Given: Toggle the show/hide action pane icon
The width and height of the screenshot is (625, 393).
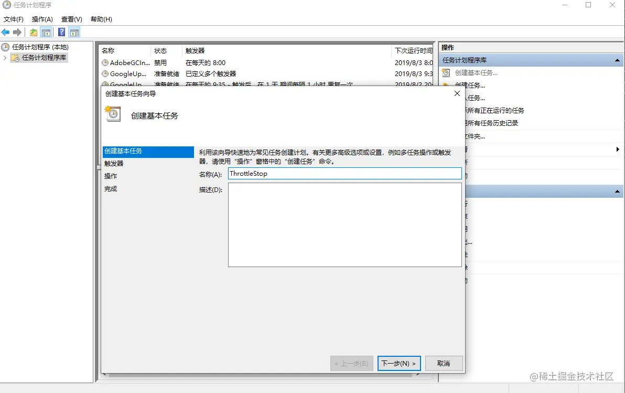Looking at the screenshot, I should pos(74,33).
